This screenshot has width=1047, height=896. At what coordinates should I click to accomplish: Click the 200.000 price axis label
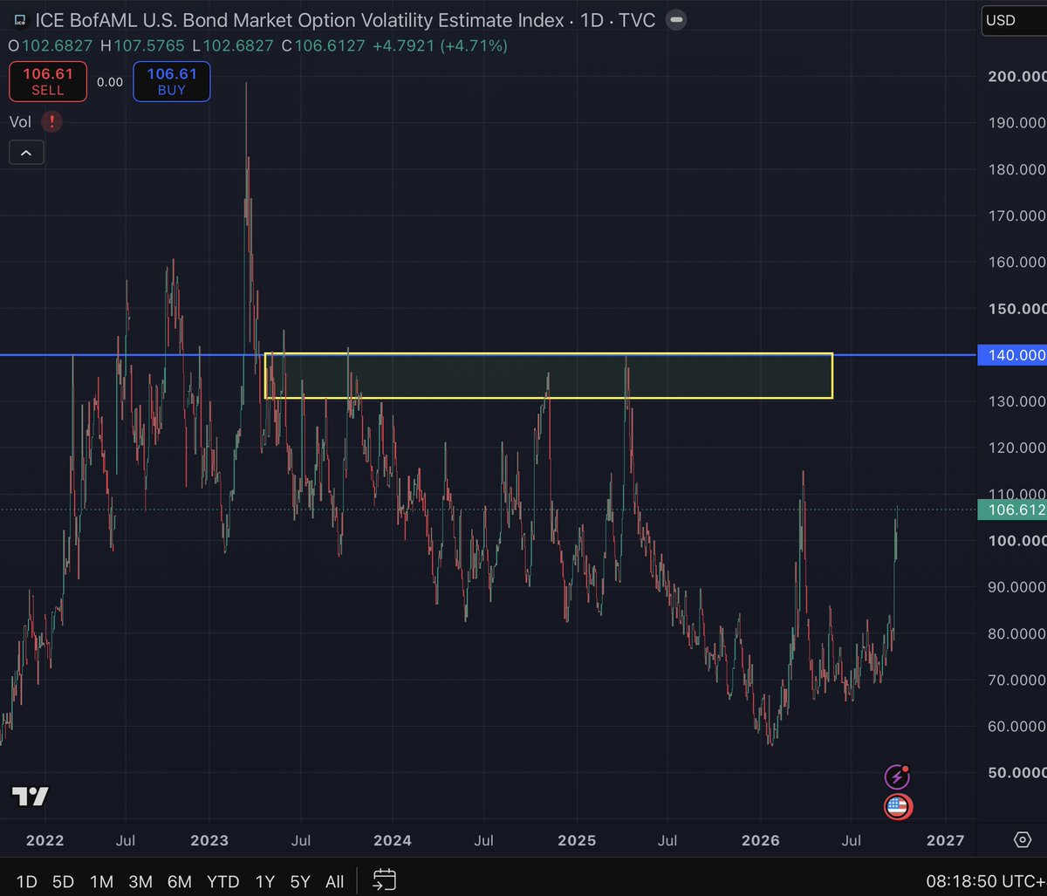pyautogui.click(x=1016, y=76)
